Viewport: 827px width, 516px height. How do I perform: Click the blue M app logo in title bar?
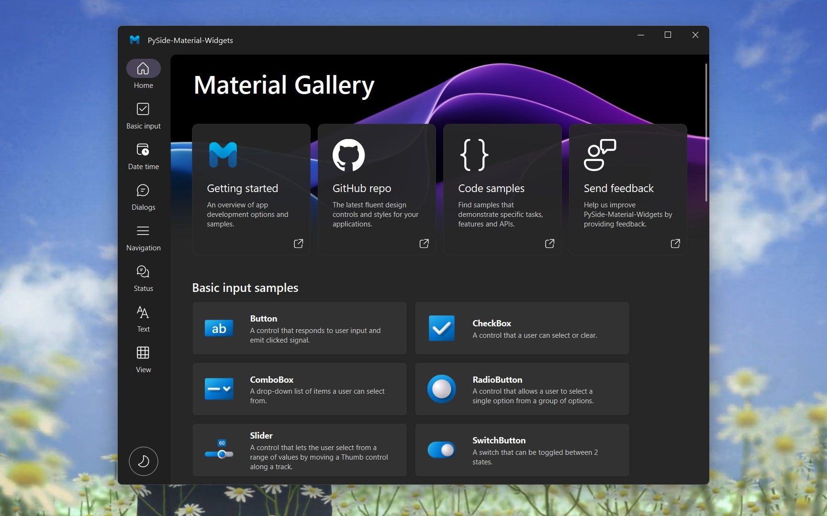click(134, 40)
